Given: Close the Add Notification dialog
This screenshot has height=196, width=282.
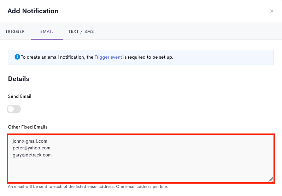Looking at the screenshot, I should coord(271,11).
